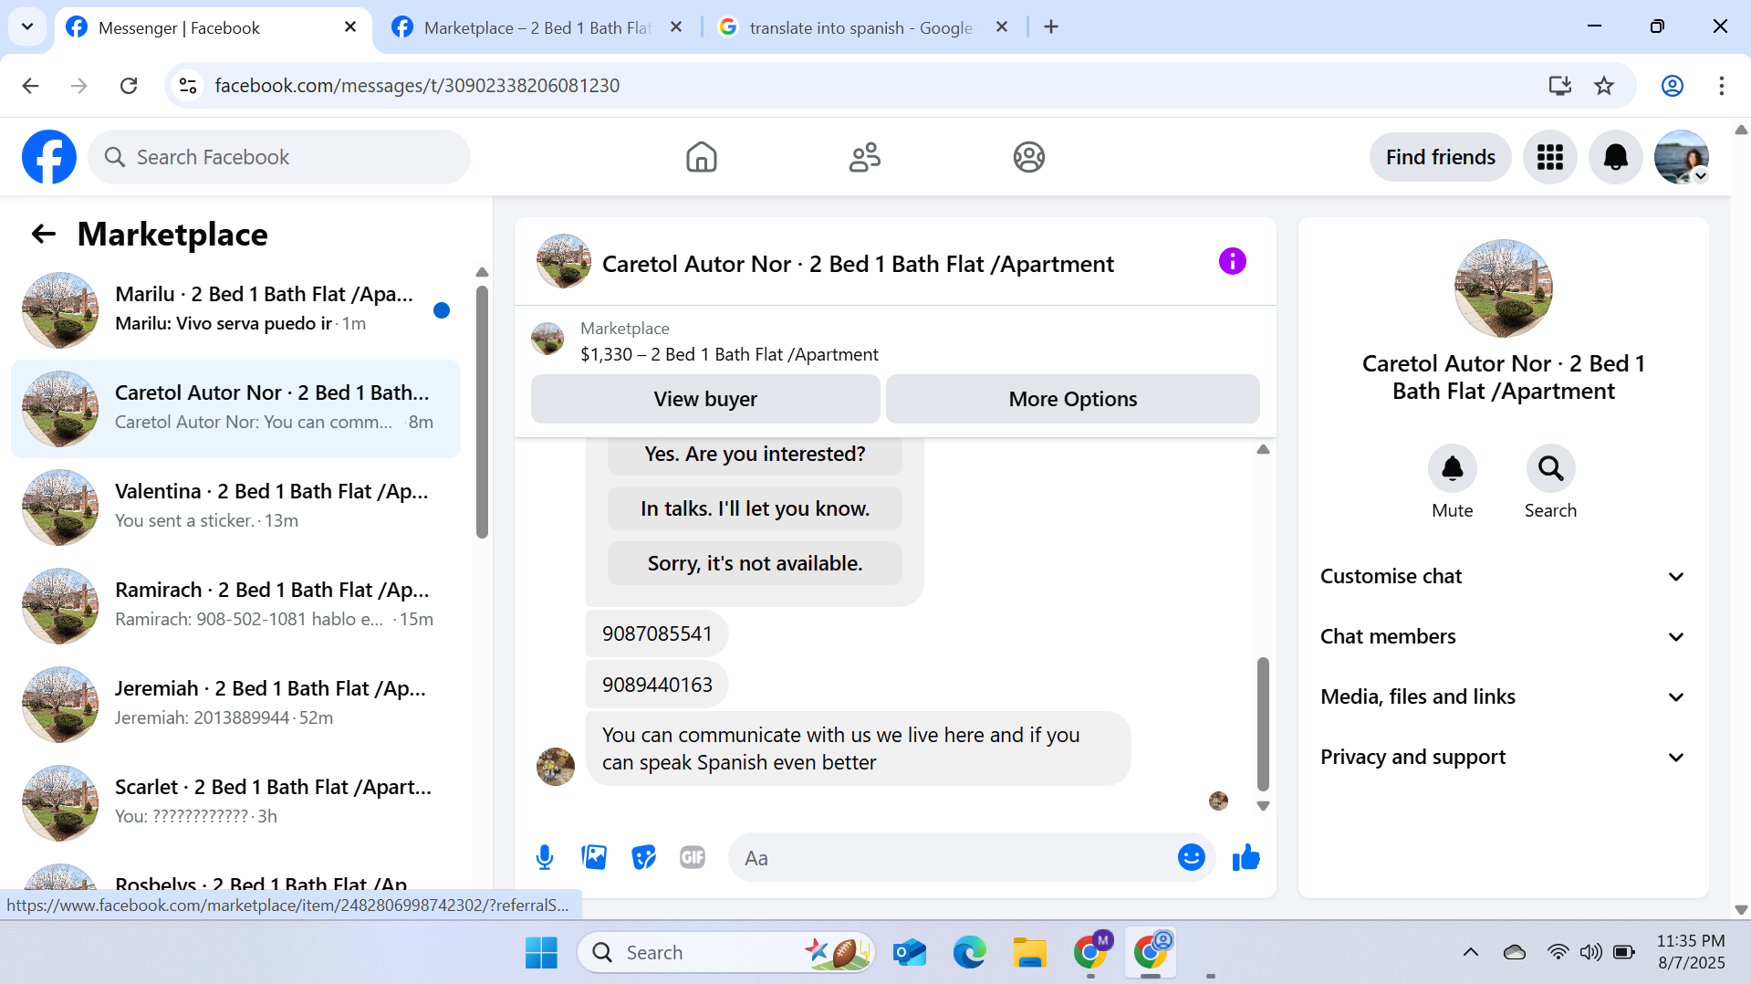Image resolution: width=1751 pixels, height=984 pixels.
Task: Click the conversation list scrollbar
Action: (482, 411)
